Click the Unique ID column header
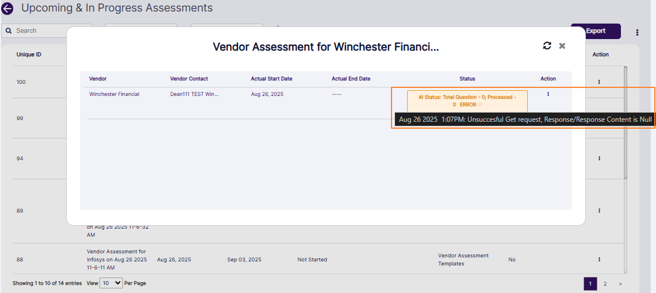The width and height of the screenshot is (656, 293). (29, 55)
